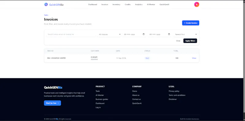Screen dimensions: 245x121
Task: Click the date 10 Sep 2026
Action: 121,58
